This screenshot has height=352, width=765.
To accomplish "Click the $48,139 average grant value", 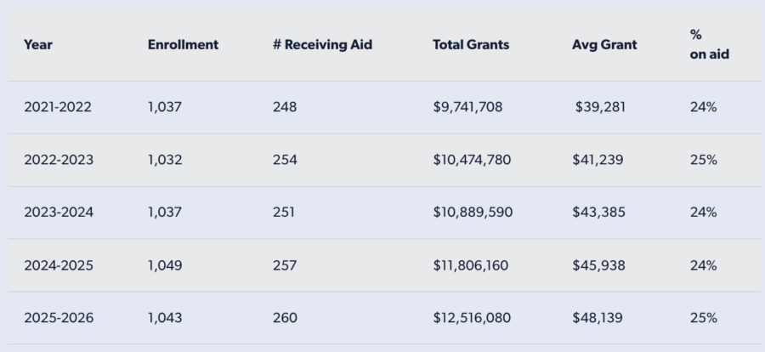I will (x=598, y=318).
